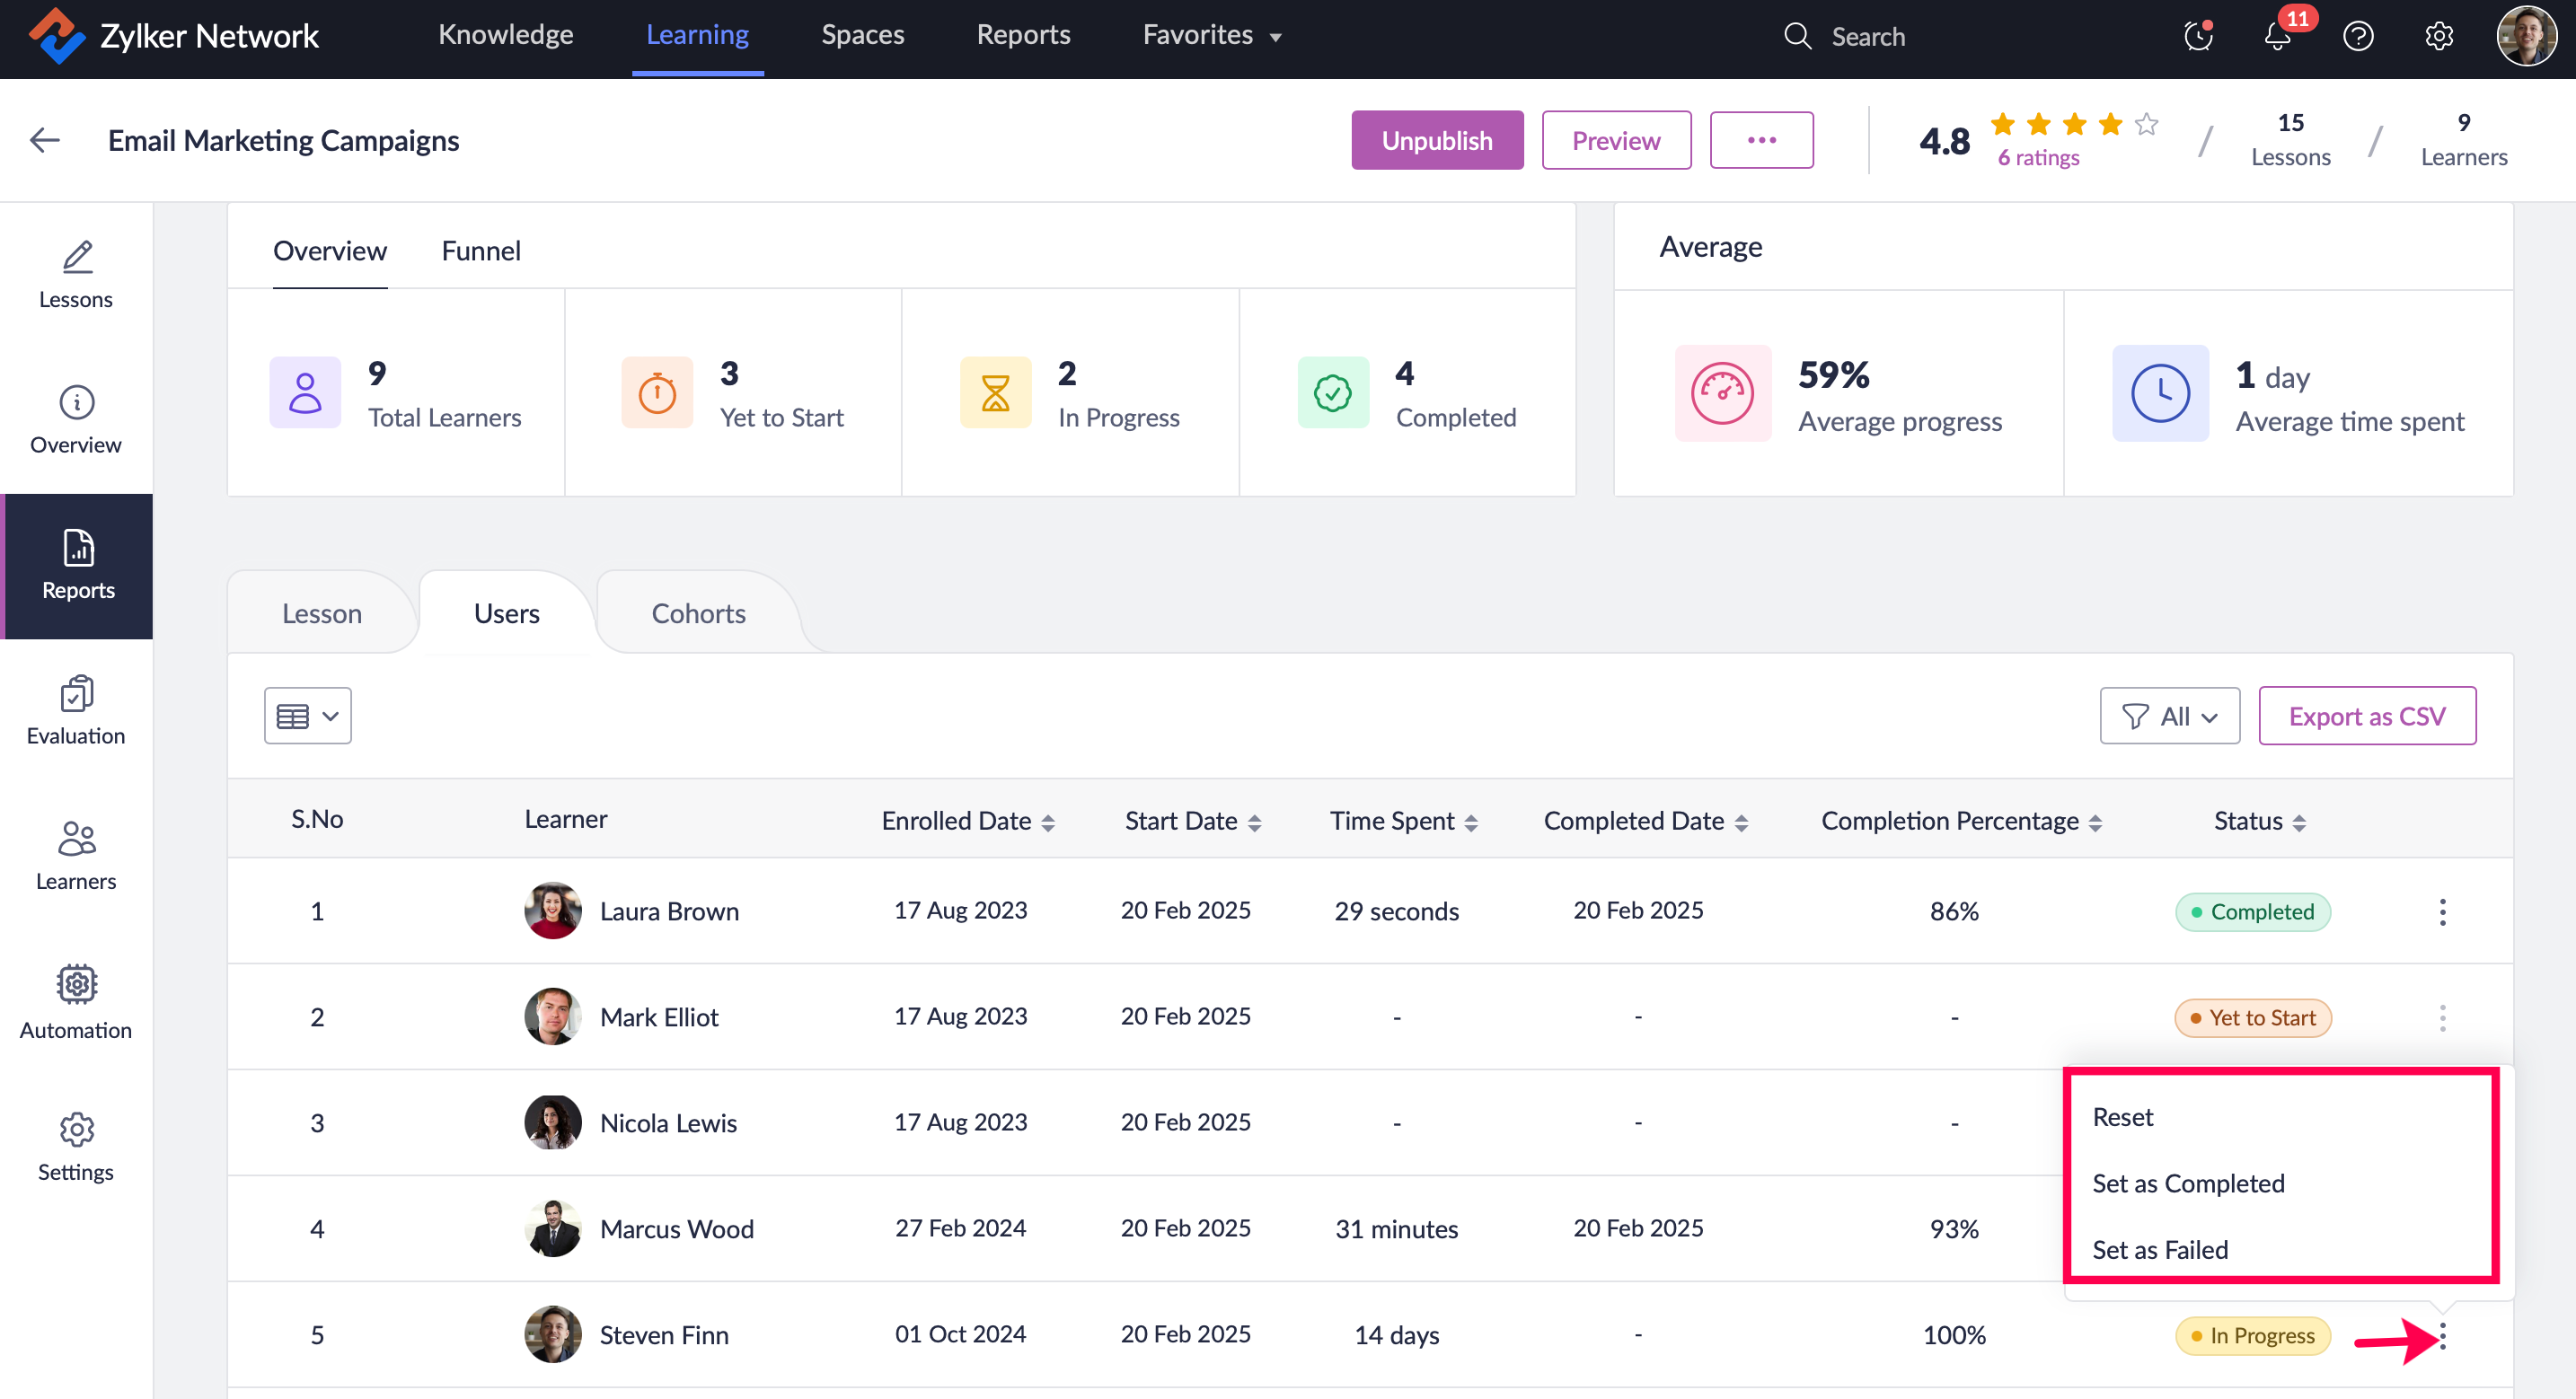
Task: Click Export as CSV button
Action: [2366, 716]
